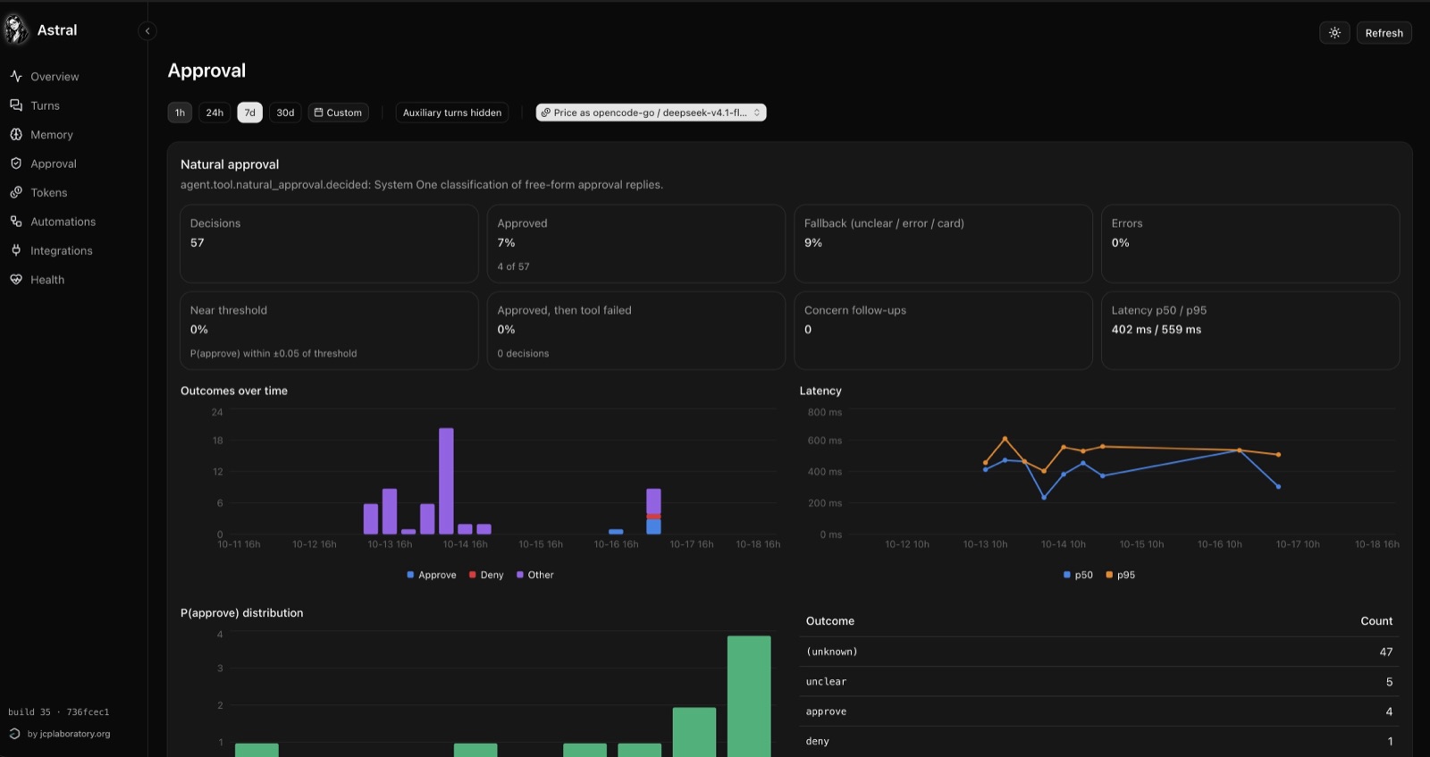Select the unclear outcome row
Viewport: 1430px width, 757px height.
click(x=1099, y=682)
